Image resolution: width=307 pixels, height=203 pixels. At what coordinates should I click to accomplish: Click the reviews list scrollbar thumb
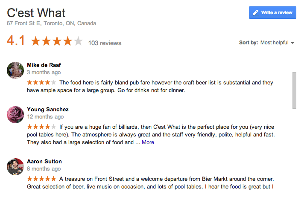pos(294,90)
